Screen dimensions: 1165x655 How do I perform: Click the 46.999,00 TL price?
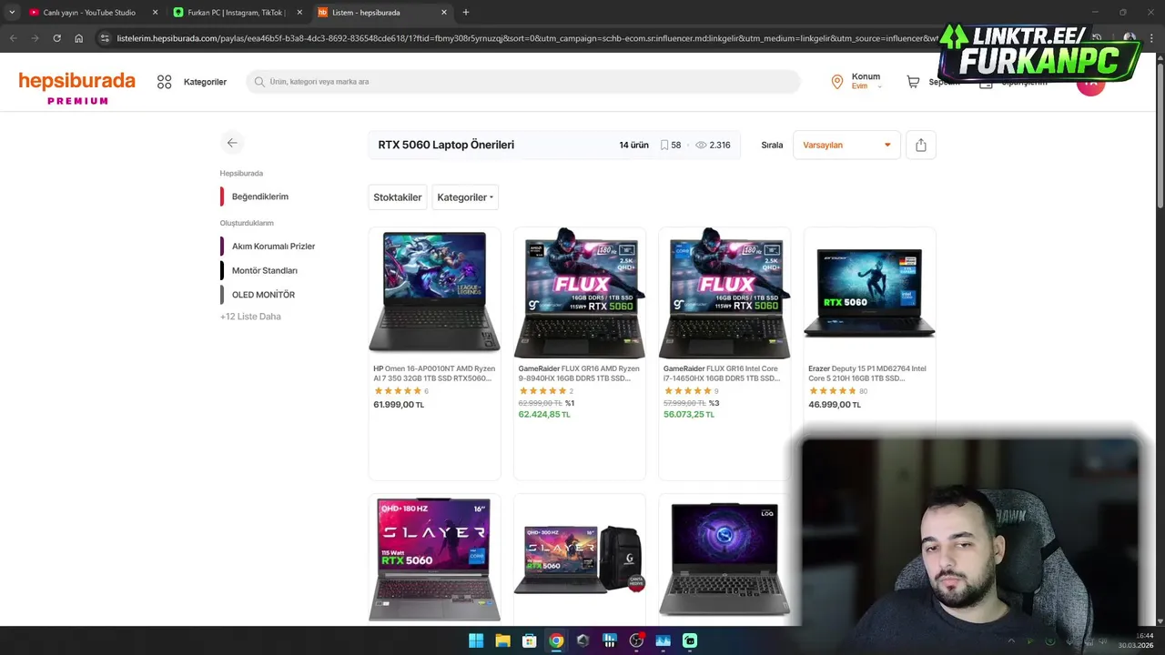834,405
